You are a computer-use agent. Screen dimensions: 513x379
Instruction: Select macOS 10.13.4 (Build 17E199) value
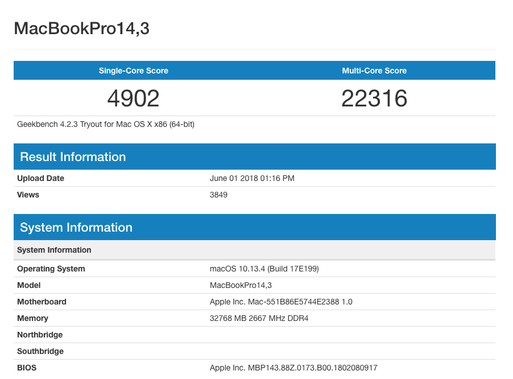(x=264, y=269)
